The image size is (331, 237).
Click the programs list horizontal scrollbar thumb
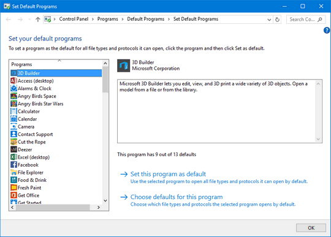click(x=53, y=208)
